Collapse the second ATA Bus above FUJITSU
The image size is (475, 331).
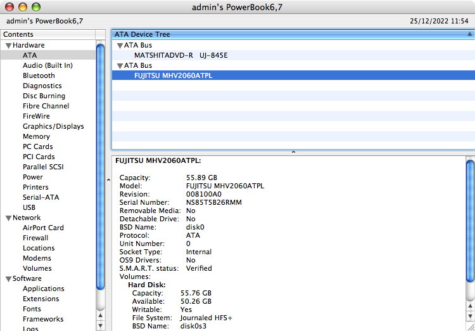[120, 66]
